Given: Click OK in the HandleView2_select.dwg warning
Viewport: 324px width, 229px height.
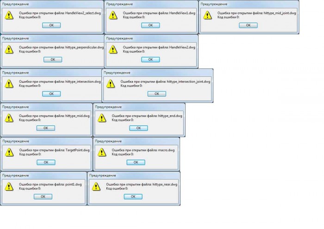Looking at the screenshot, I should pos(51,25).
